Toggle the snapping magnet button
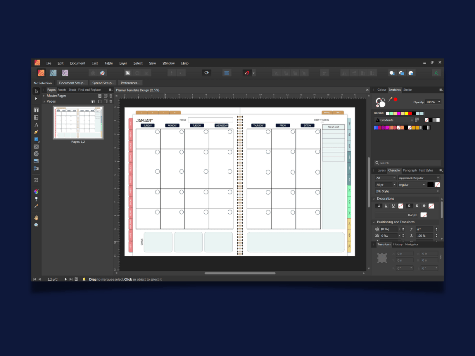The width and height of the screenshot is (475, 356). (247, 73)
